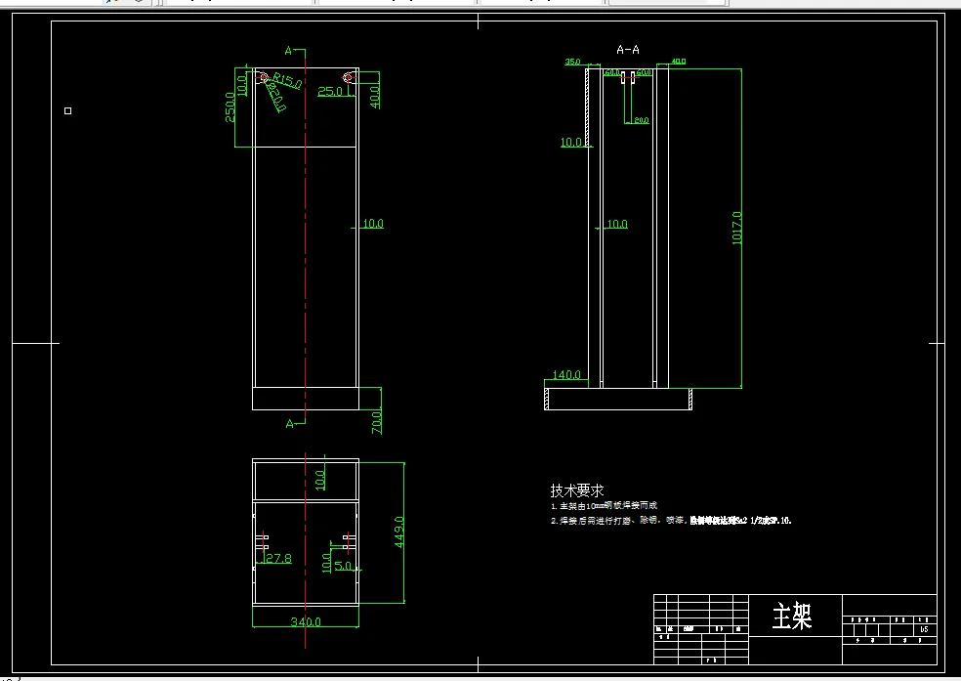Pick the Ø20.0 diameter dimension

click(x=275, y=98)
